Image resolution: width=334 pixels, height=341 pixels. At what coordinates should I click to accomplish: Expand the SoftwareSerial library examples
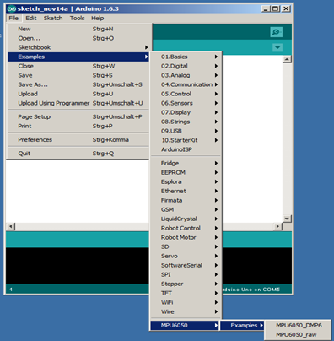pos(186,265)
